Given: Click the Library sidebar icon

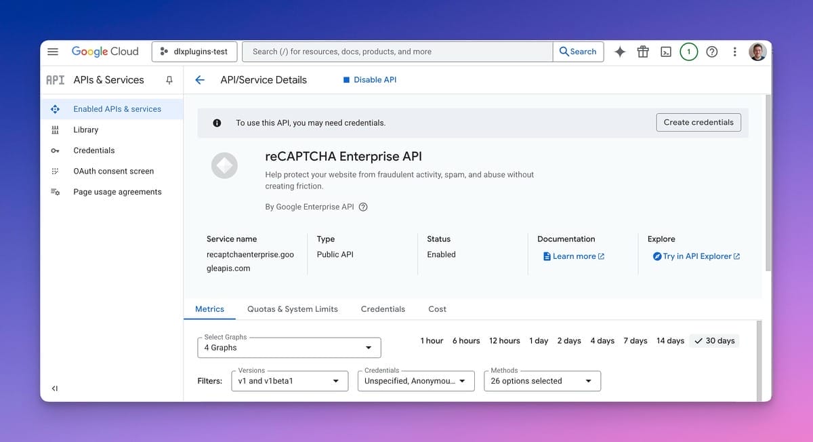Looking at the screenshot, I should [55, 129].
